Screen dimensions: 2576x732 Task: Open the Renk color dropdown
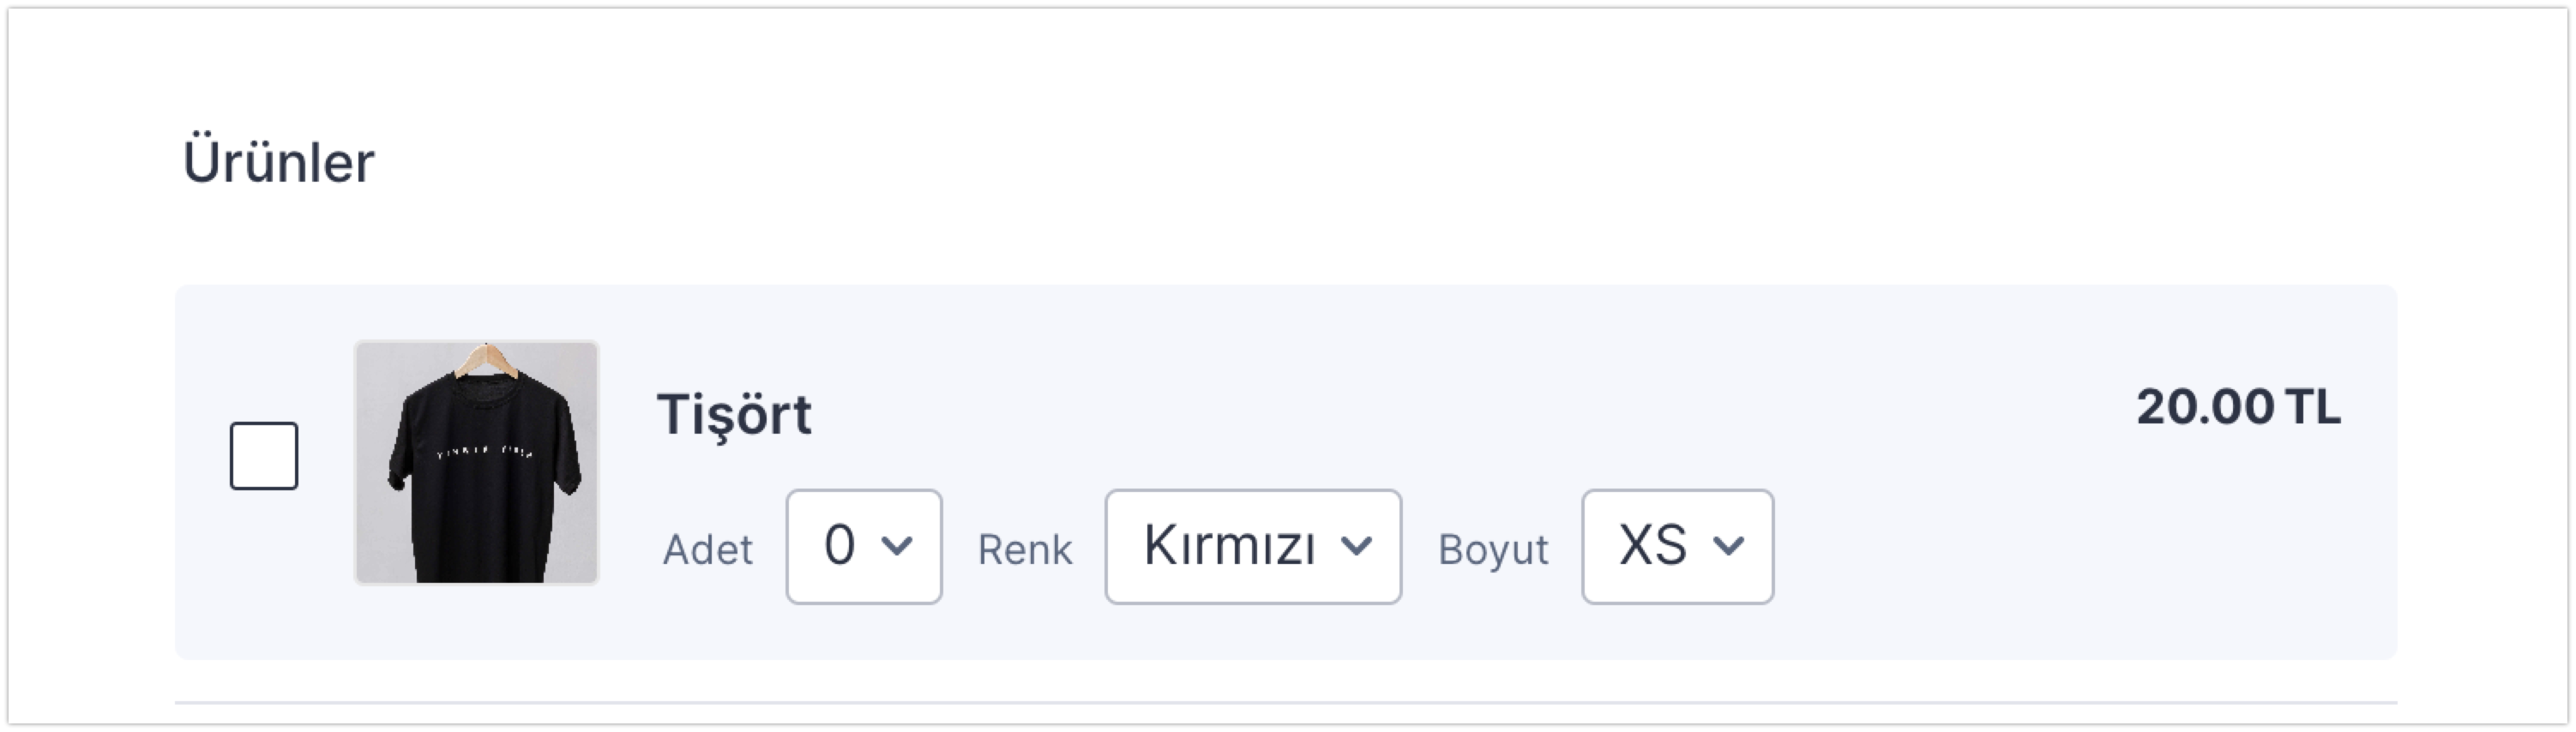[1252, 546]
